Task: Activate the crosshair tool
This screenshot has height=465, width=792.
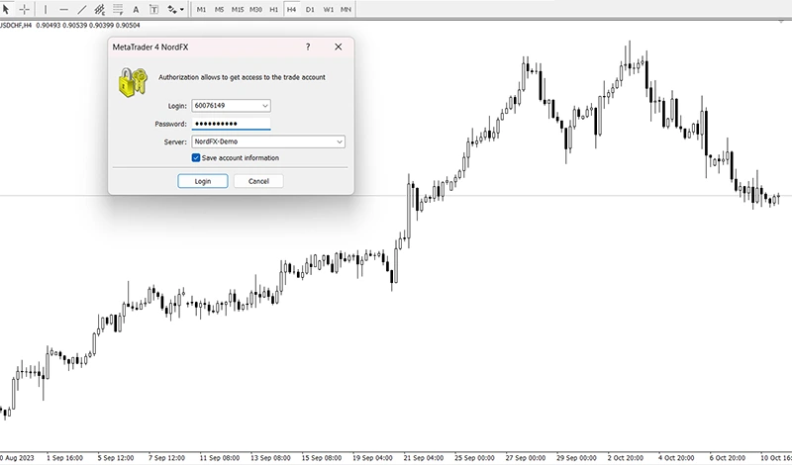Action: tap(25, 9)
